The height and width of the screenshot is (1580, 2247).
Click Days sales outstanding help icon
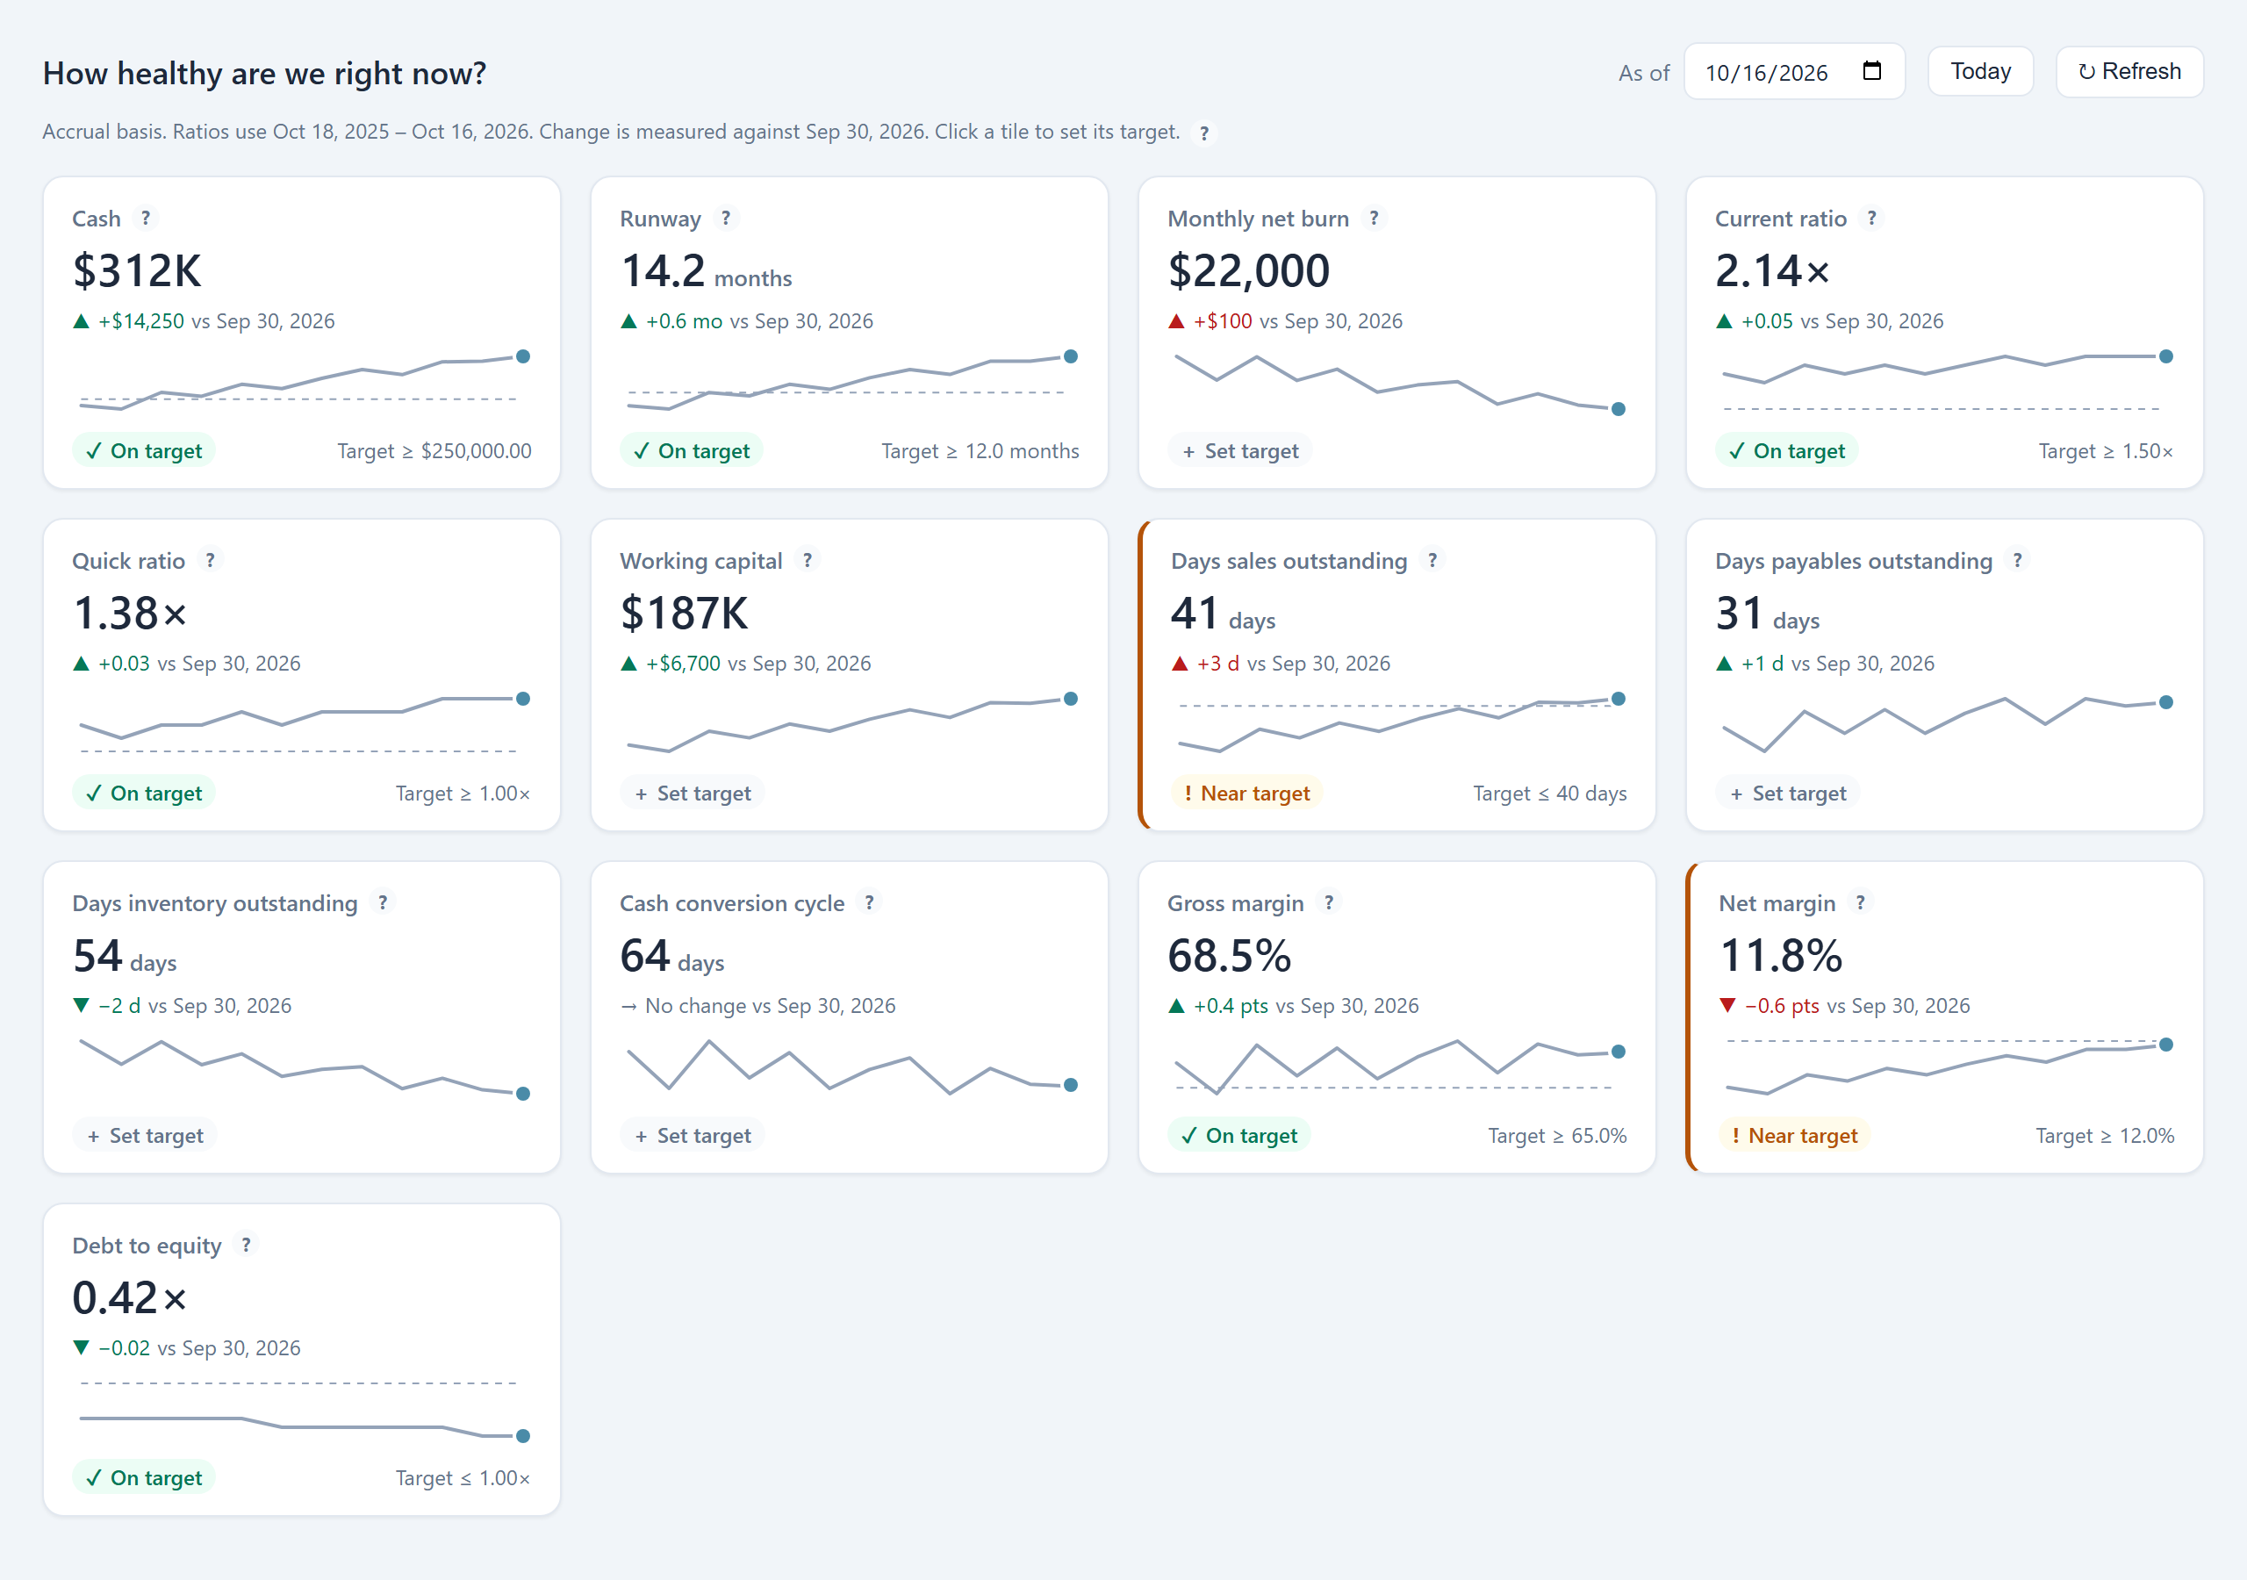point(1432,560)
